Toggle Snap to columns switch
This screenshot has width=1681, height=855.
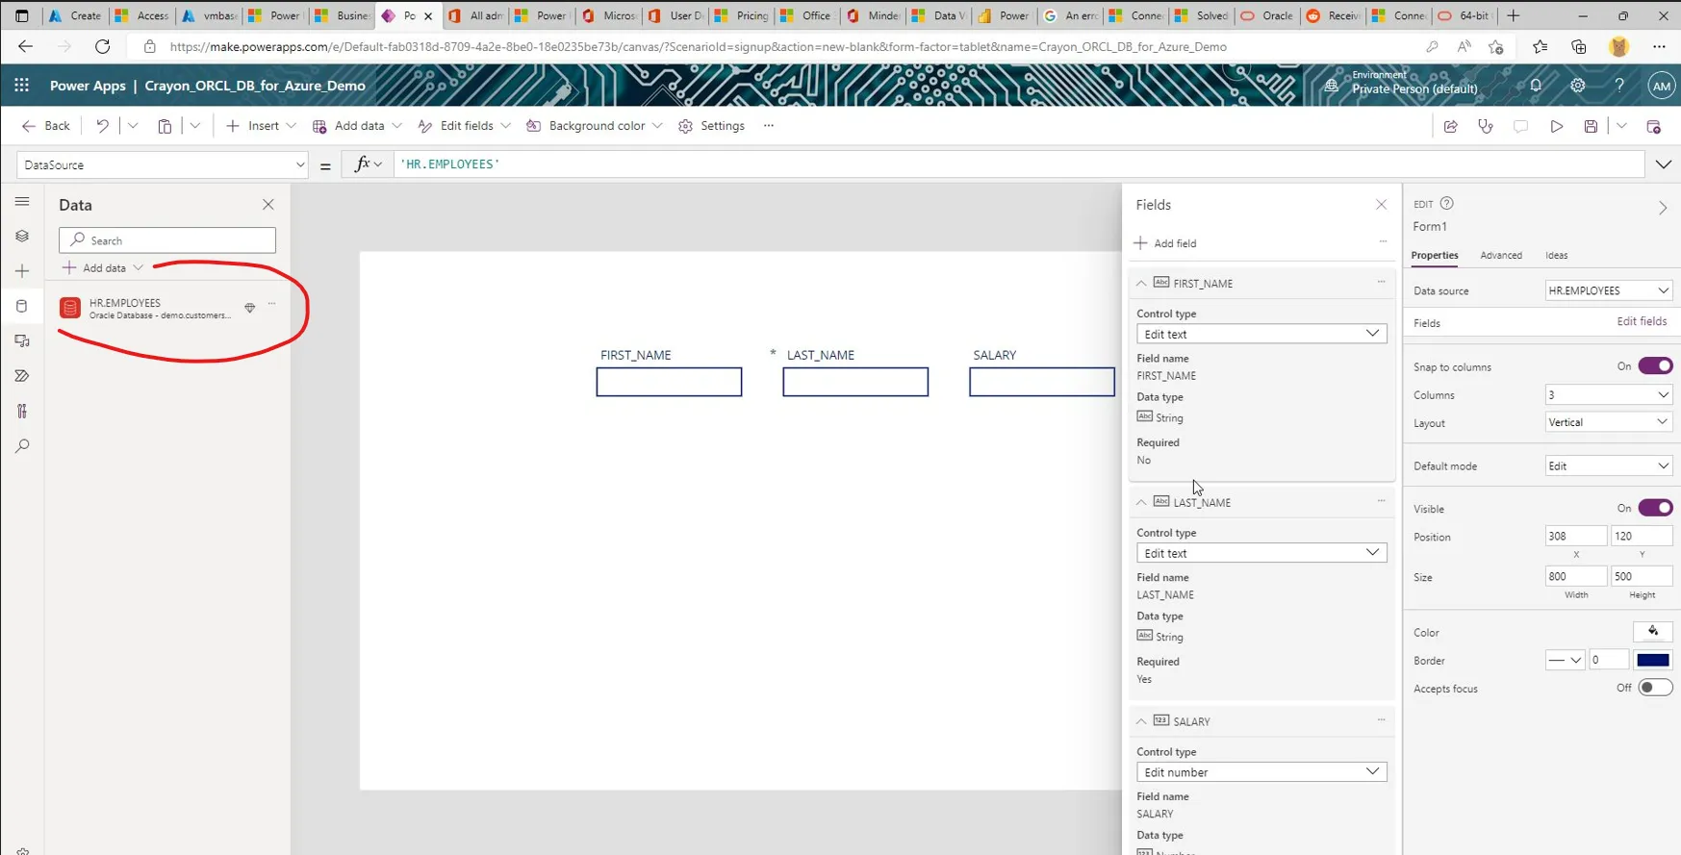(1655, 365)
